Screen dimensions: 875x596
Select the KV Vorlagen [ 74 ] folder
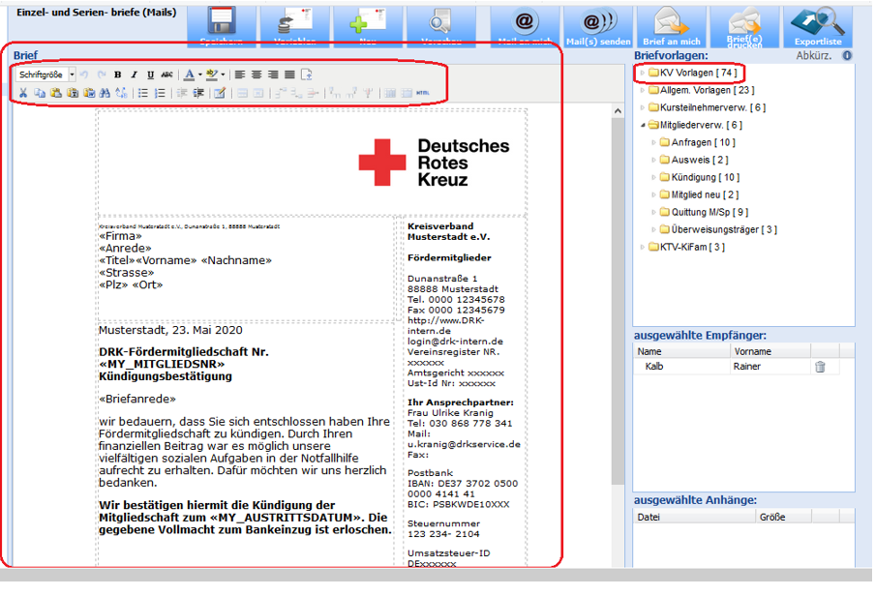click(x=692, y=73)
